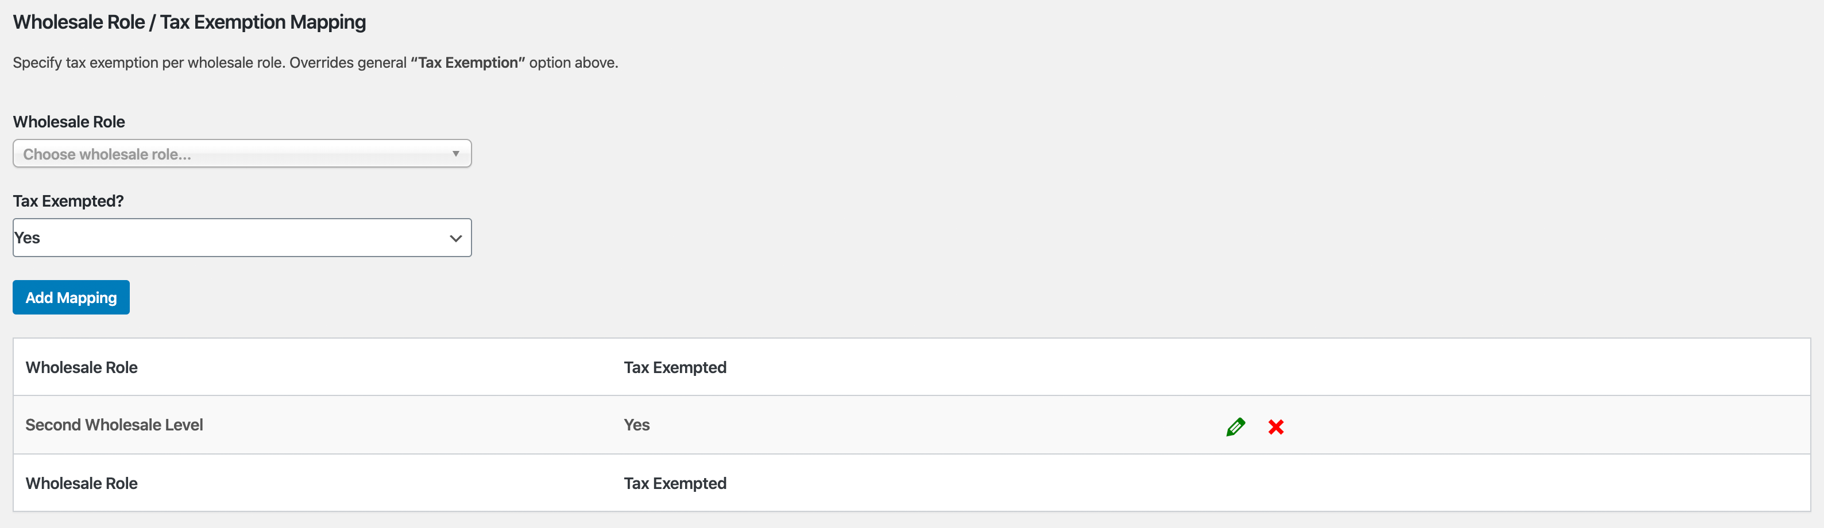Image resolution: width=1824 pixels, height=528 pixels.
Task: Click the bold "Tax Exemption" text in description
Action: [467, 63]
